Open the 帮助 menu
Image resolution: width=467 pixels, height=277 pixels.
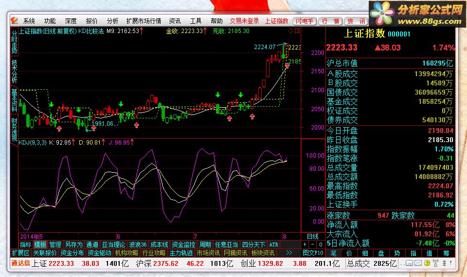(x=216, y=21)
